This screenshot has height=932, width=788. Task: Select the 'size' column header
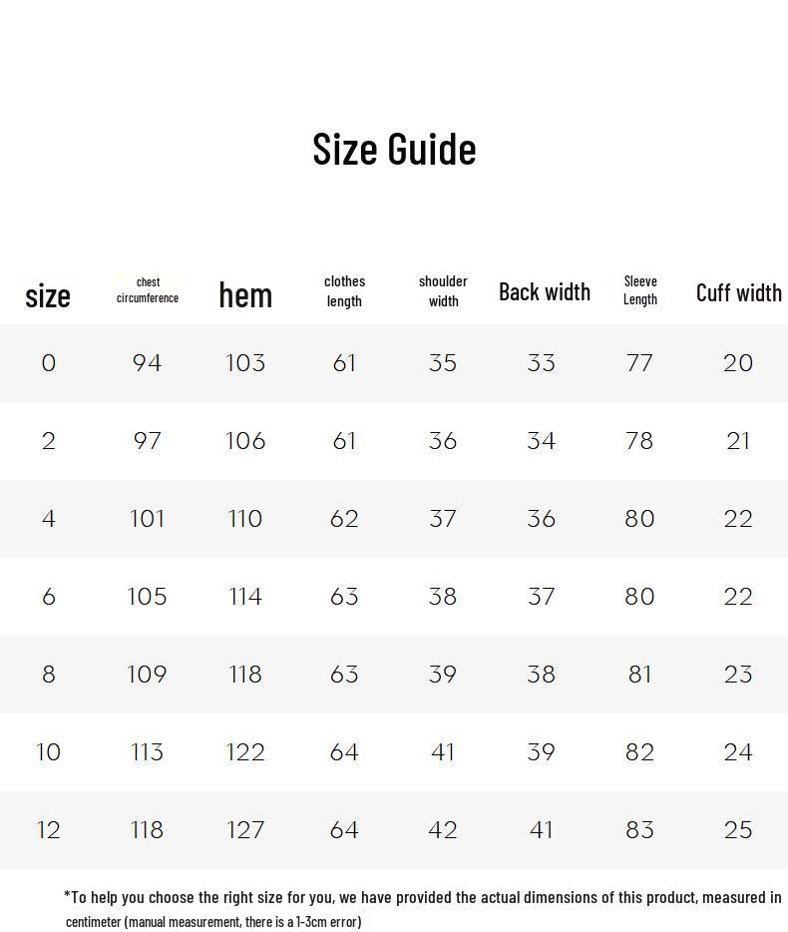[x=48, y=295]
